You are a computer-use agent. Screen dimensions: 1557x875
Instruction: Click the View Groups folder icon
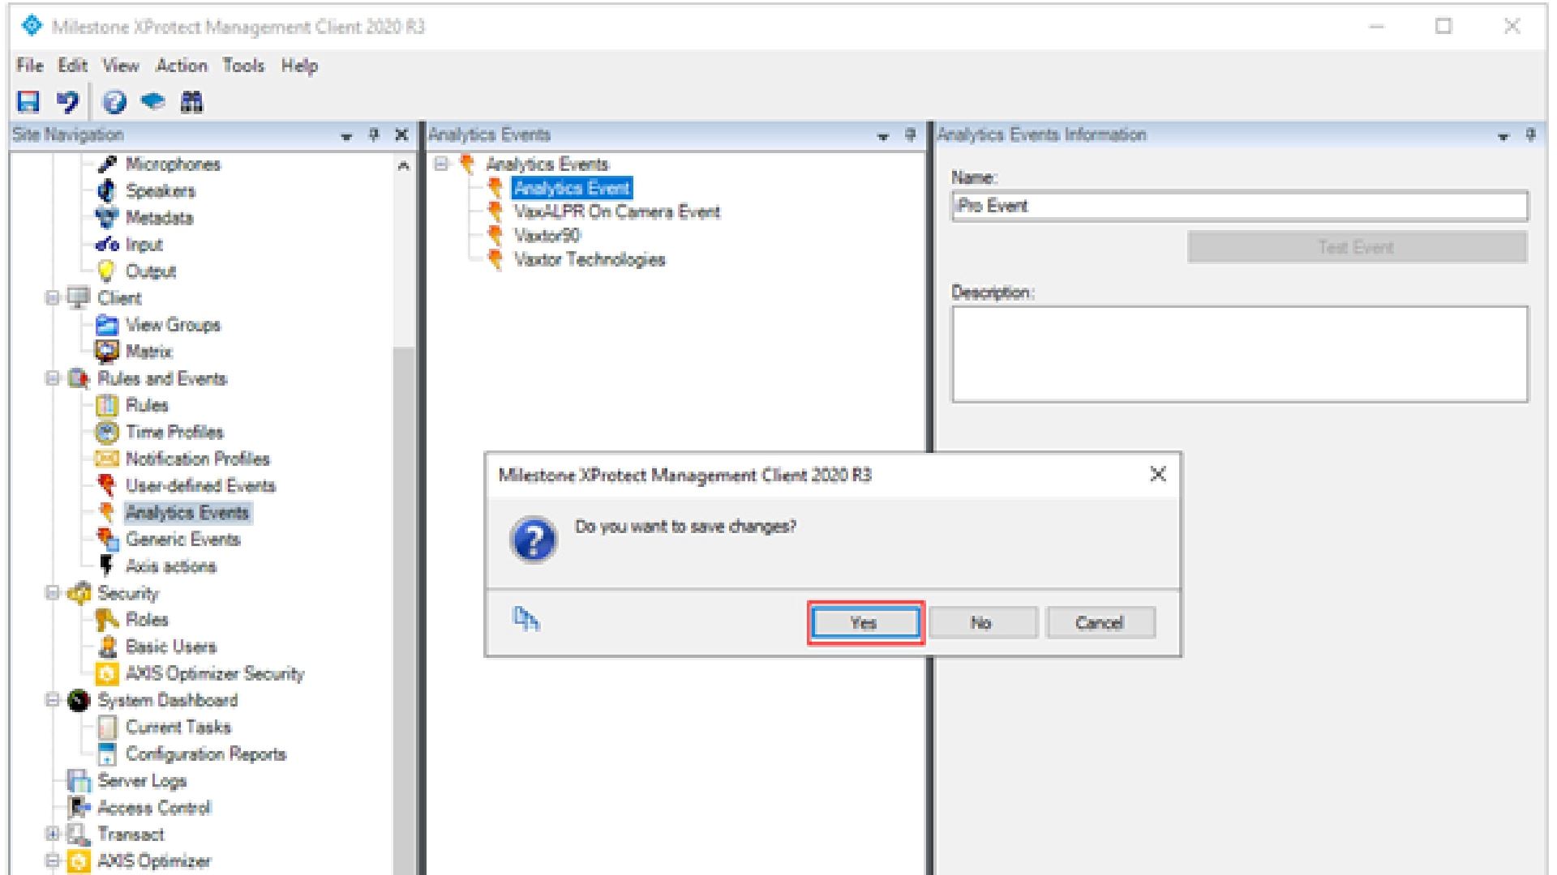(x=107, y=325)
